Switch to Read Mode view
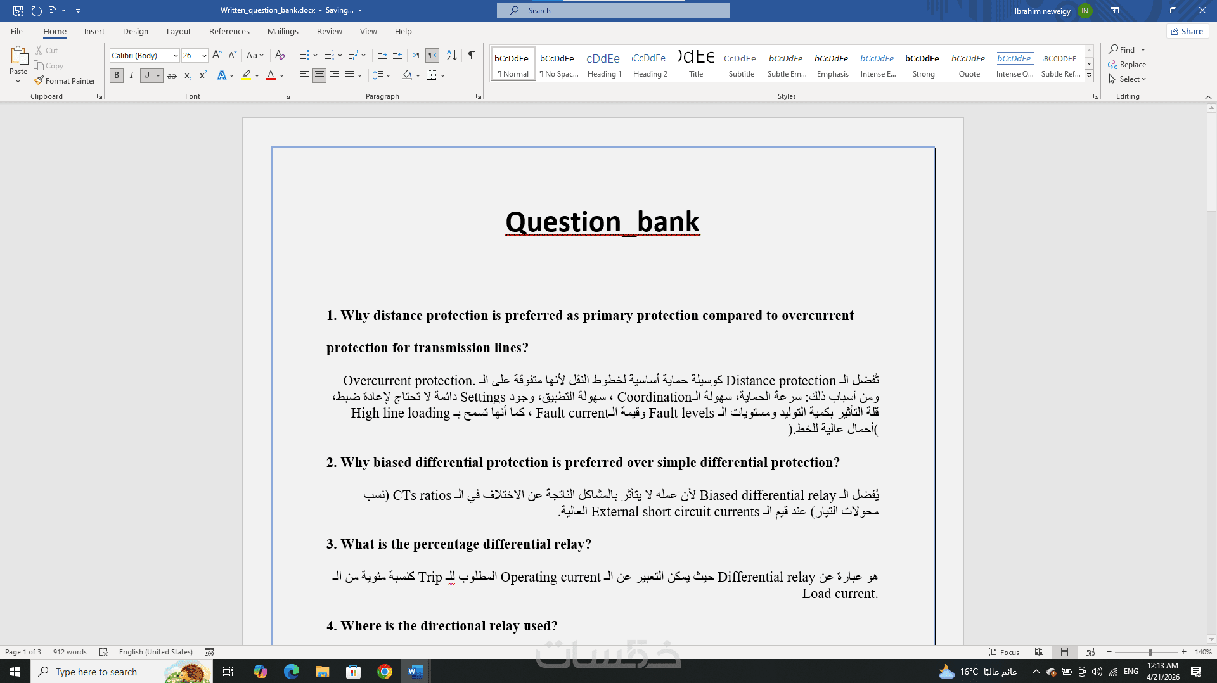1217x683 pixels. click(x=1039, y=652)
